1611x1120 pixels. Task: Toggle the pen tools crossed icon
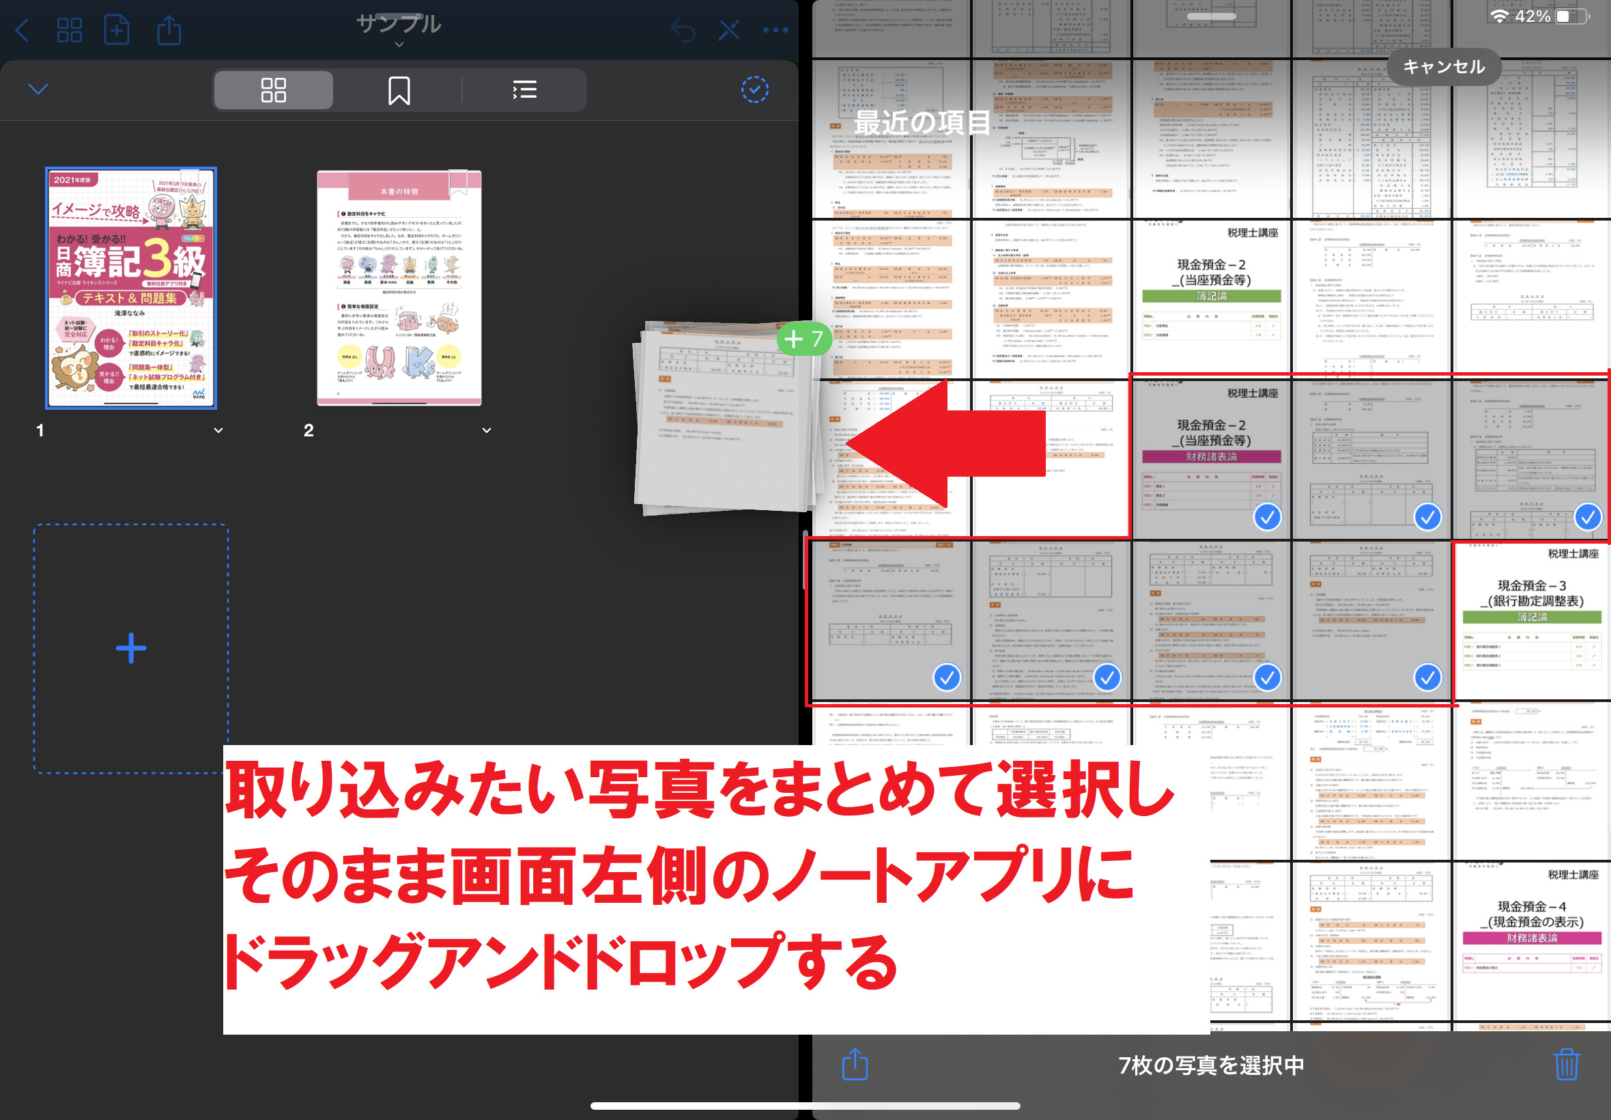728,30
